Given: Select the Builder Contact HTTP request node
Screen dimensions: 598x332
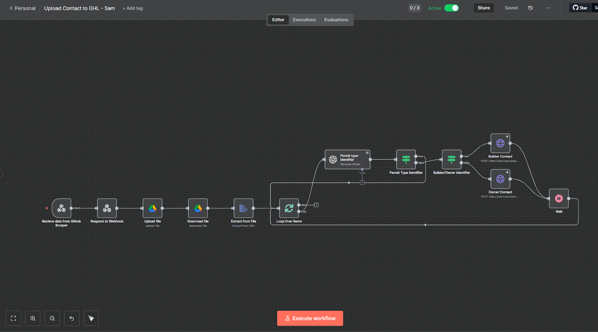Looking at the screenshot, I should coord(500,143).
